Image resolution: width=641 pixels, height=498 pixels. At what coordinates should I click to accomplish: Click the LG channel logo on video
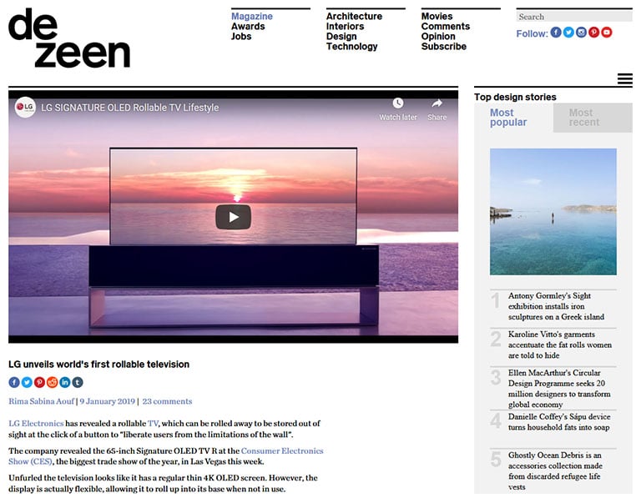click(25, 107)
